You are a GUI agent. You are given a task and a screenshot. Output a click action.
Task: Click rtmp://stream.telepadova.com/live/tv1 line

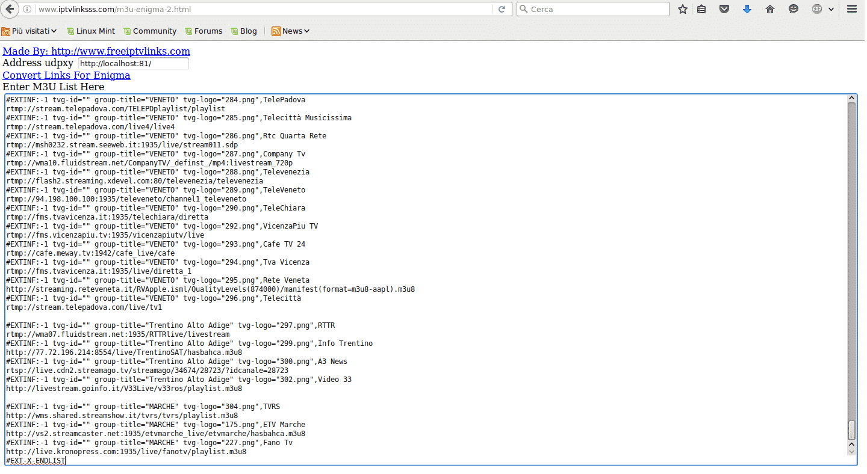(x=84, y=307)
